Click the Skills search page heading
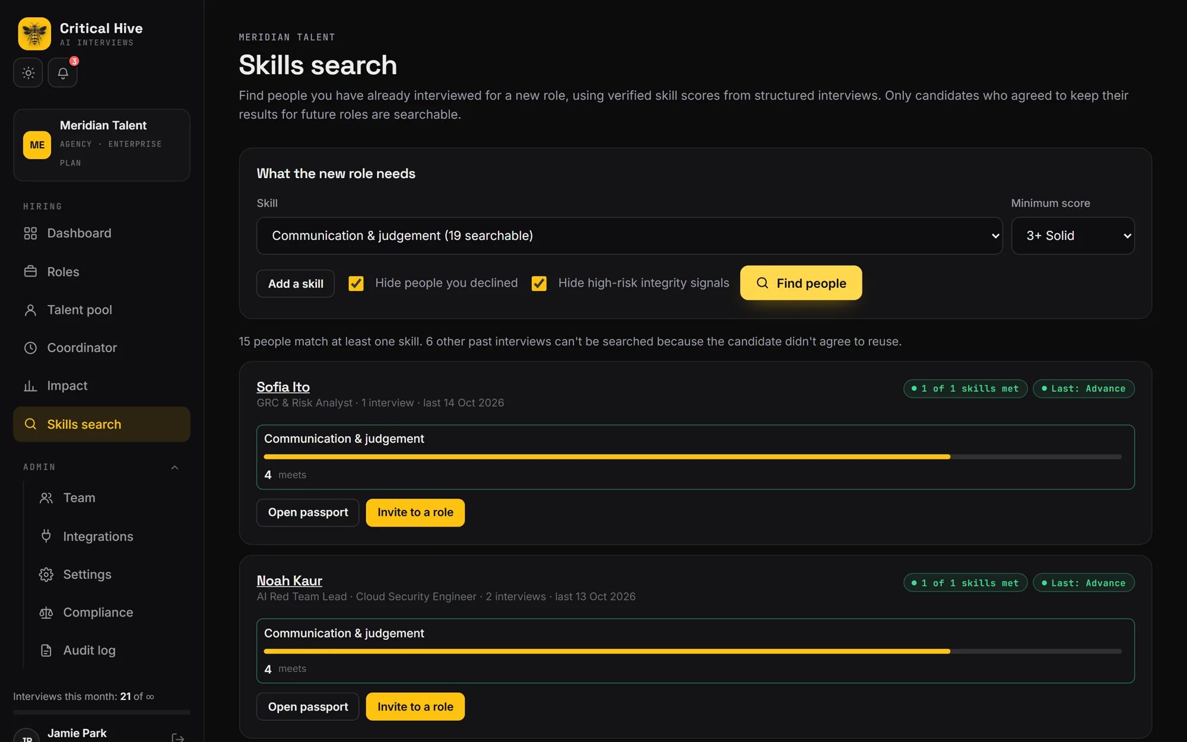The height and width of the screenshot is (742, 1187). 318,65
